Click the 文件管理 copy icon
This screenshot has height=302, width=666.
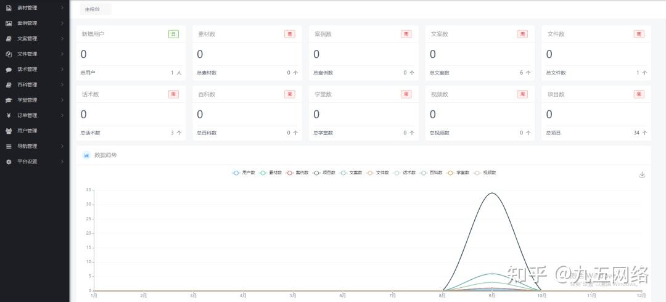click(x=9, y=54)
